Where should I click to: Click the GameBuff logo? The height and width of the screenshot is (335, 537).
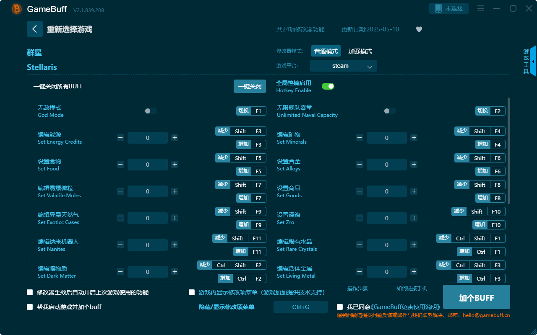click(17, 8)
